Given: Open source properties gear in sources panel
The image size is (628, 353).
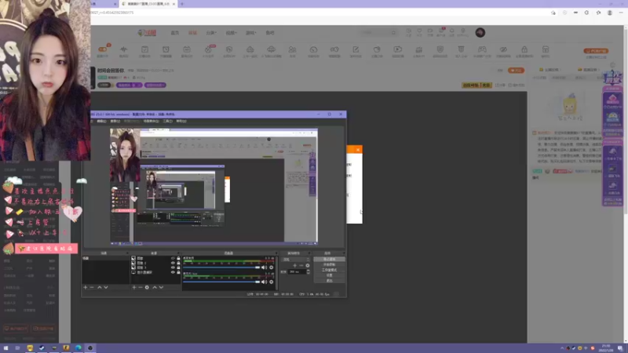Looking at the screenshot, I should pos(147,287).
